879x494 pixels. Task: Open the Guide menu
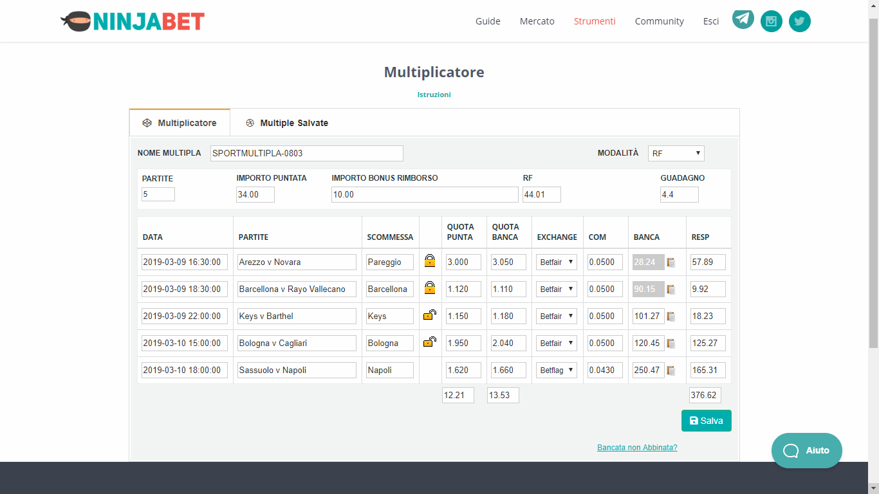click(488, 21)
